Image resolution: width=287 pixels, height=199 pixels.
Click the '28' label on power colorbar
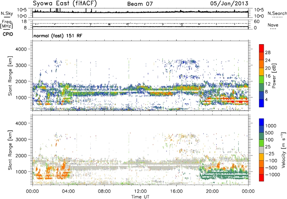[268, 52]
